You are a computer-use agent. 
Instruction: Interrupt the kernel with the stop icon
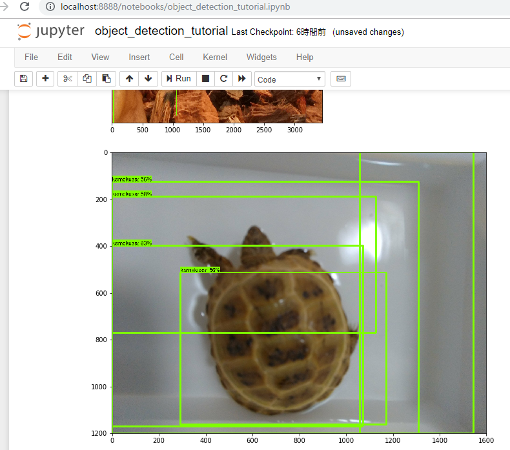(205, 79)
